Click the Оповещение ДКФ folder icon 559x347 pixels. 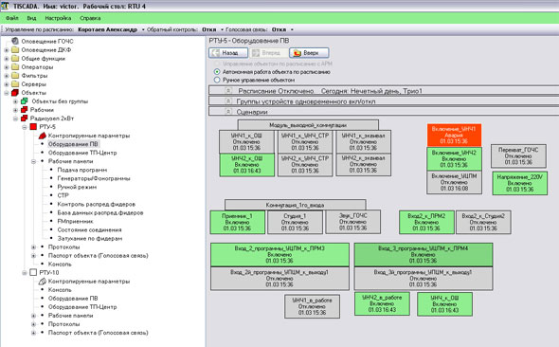coord(15,49)
